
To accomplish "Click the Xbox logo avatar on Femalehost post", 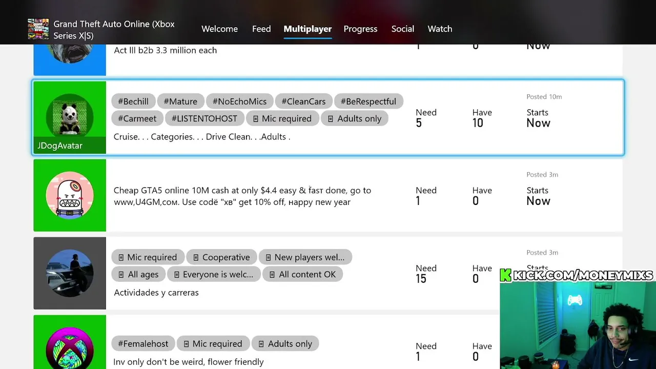I will tap(70, 348).
